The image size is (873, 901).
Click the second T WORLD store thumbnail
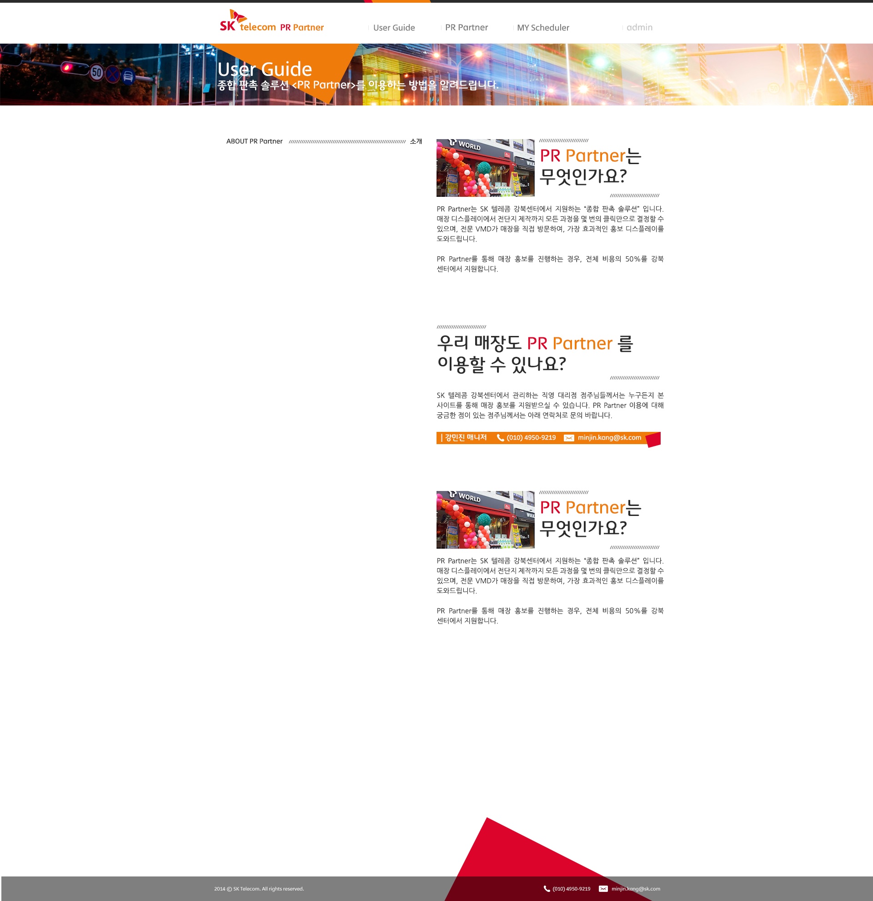coord(485,520)
